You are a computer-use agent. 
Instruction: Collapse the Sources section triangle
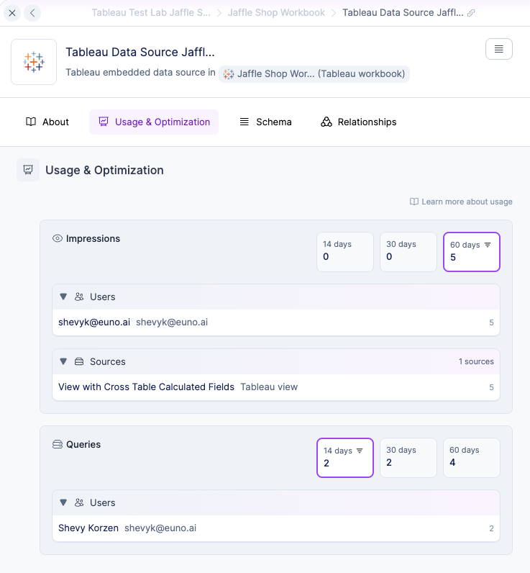[x=63, y=361]
